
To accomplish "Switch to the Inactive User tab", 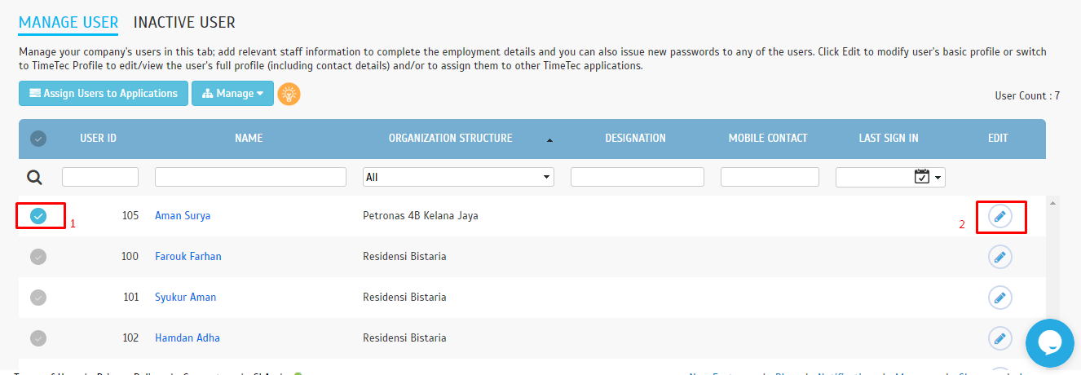I will (x=184, y=23).
